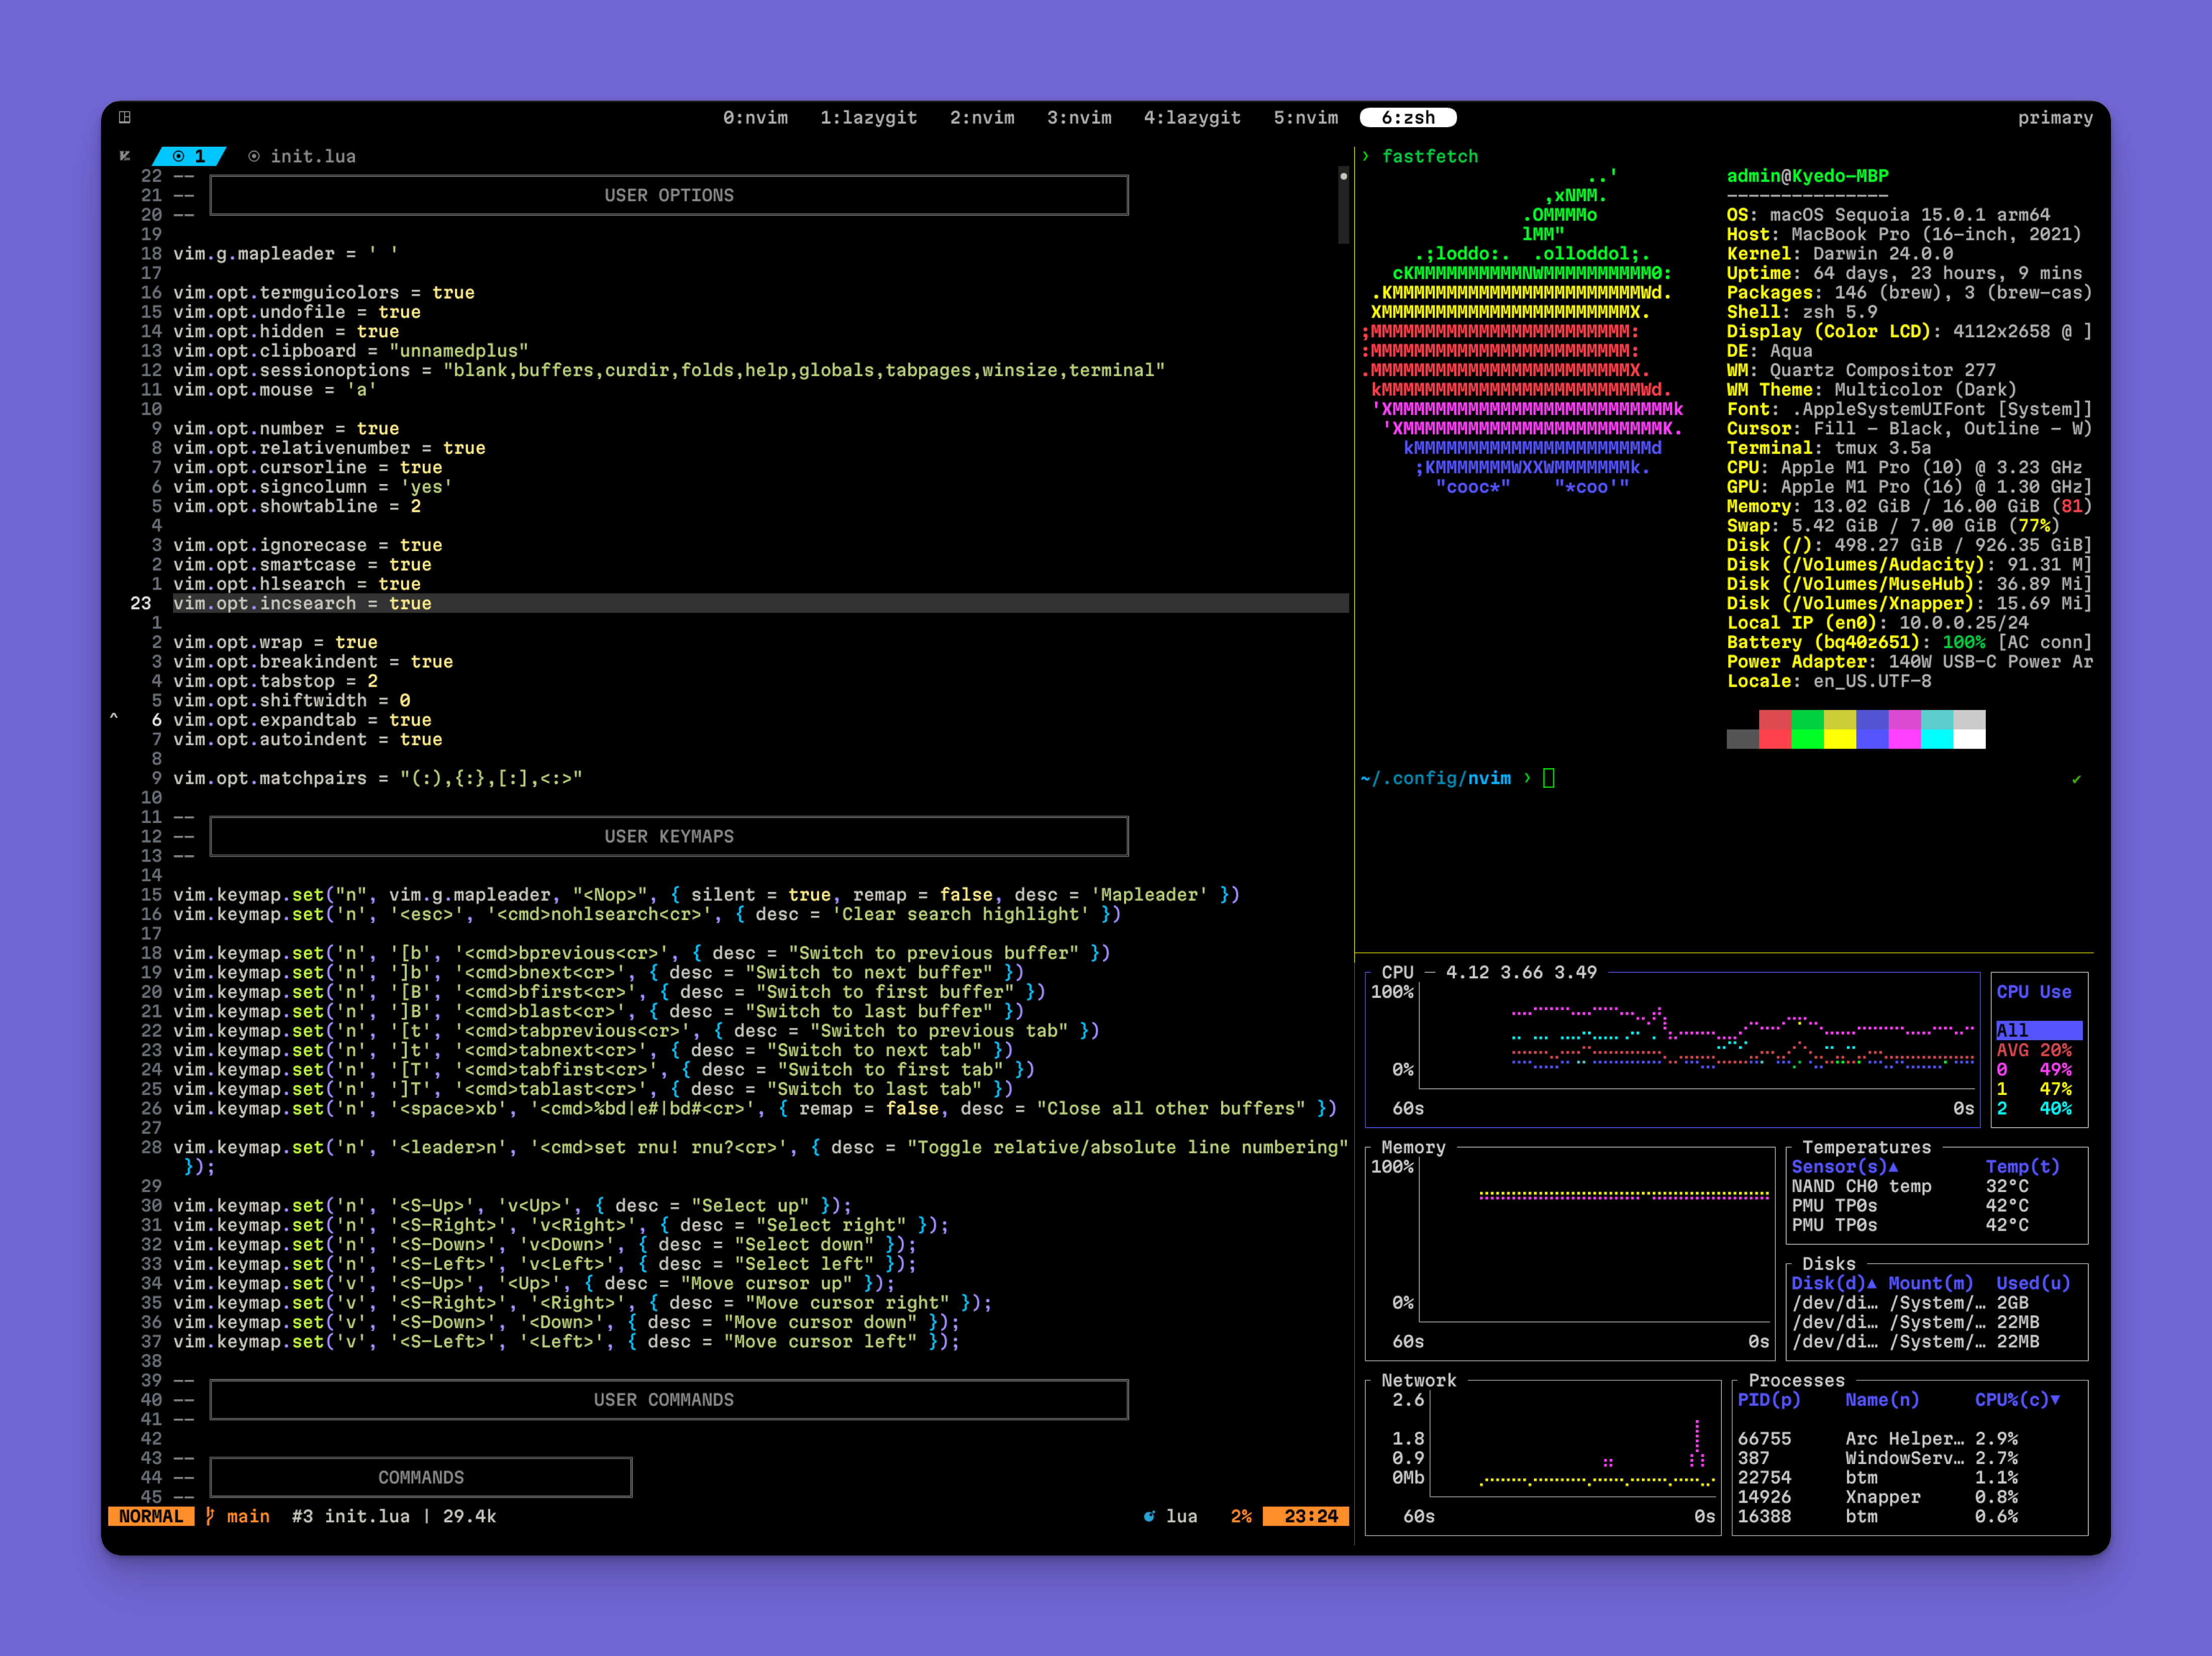Sort processes by CPU%(c) column arrow
Screen dimensions: 2212x1656
pos(2055,1400)
